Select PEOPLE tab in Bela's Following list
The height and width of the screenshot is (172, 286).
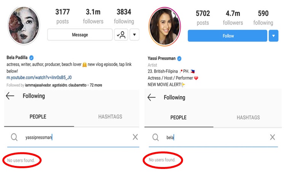(x=38, y=117)
